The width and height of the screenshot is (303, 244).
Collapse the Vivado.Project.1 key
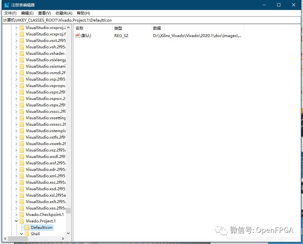(16, 221)
